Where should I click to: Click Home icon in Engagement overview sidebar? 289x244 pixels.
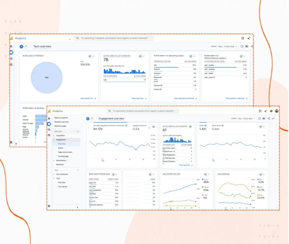(49, 118)
